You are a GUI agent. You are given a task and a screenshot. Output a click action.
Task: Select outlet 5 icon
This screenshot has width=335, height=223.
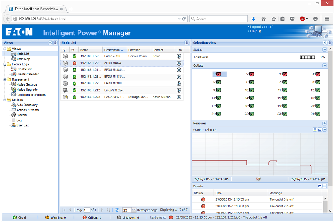click(x=219, y=82)
